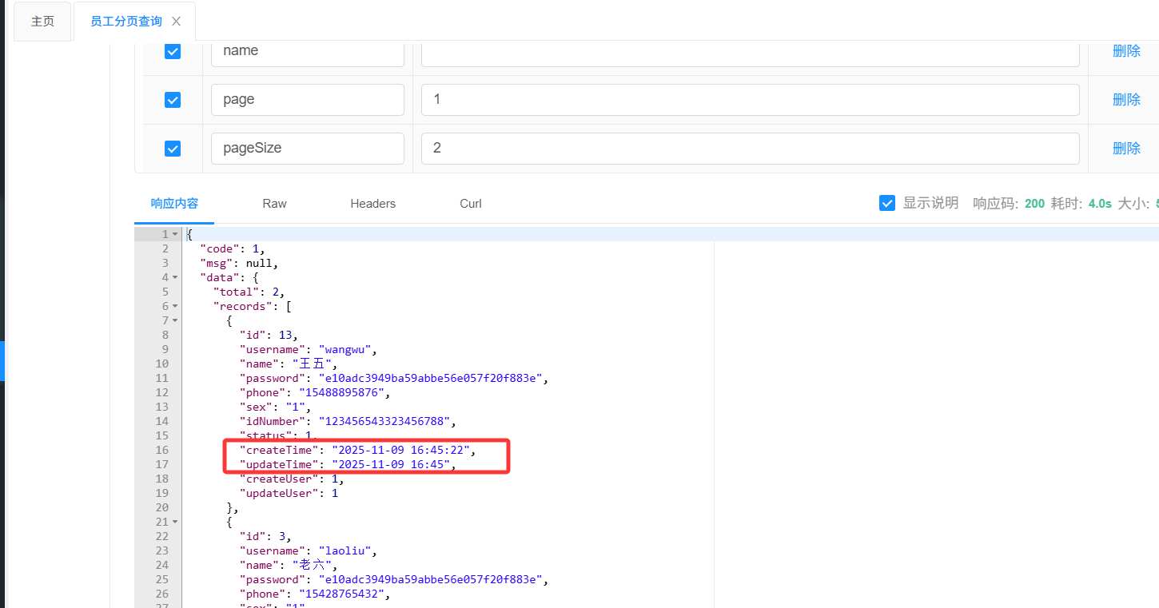Click the "msg": null line

point(239,263)
